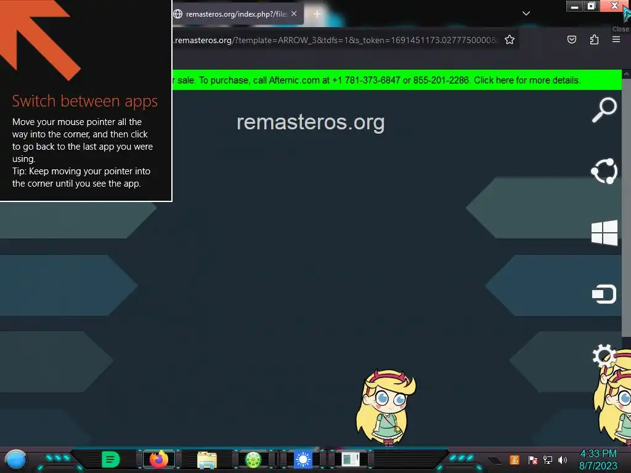Click the Star Butterfly desktop mascot
This screenshot has width=631, height=473.
pos(386,407)
